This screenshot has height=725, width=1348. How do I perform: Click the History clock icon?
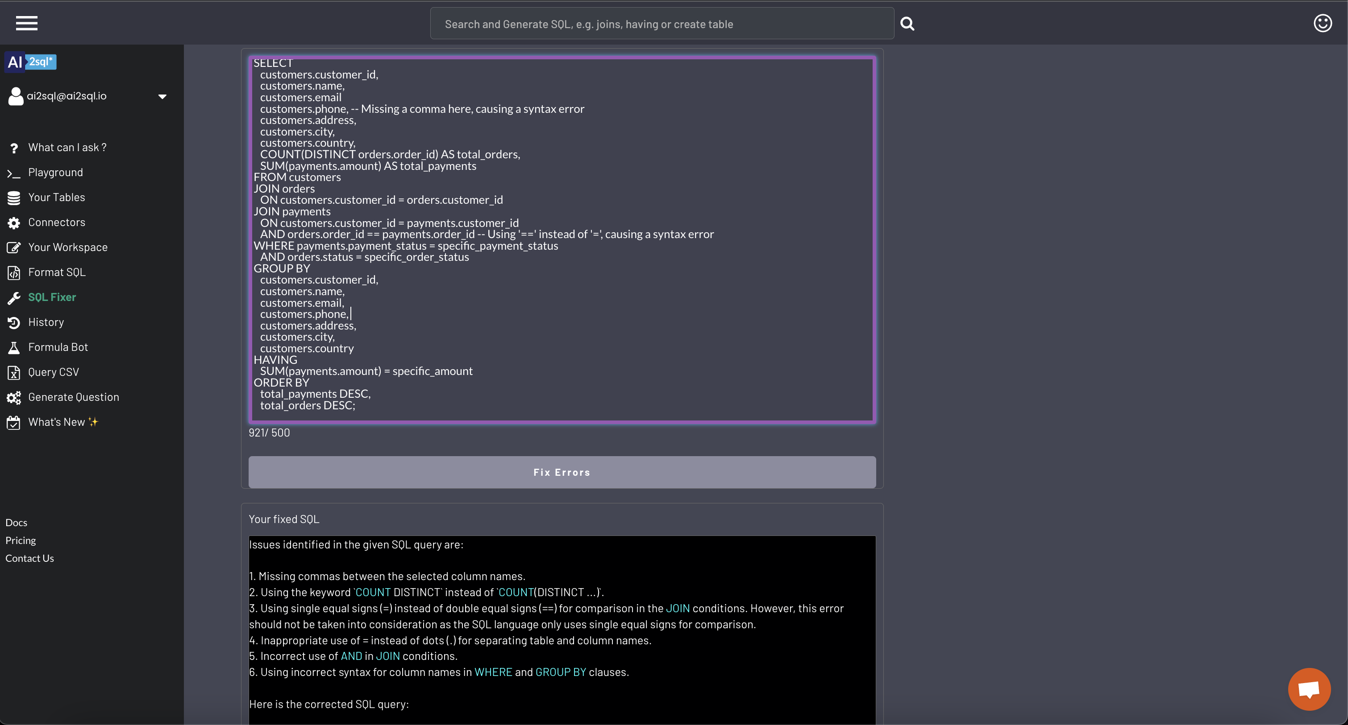click(13, 322)
